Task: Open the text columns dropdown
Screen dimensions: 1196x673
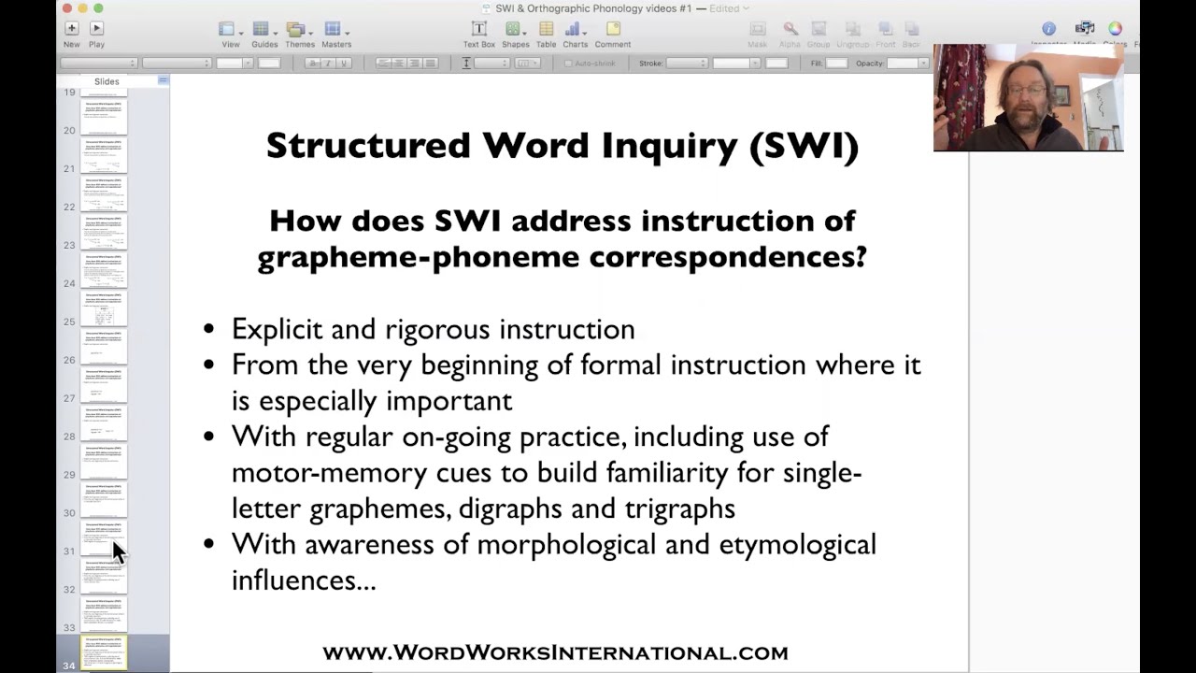Action: pos(528,64)
